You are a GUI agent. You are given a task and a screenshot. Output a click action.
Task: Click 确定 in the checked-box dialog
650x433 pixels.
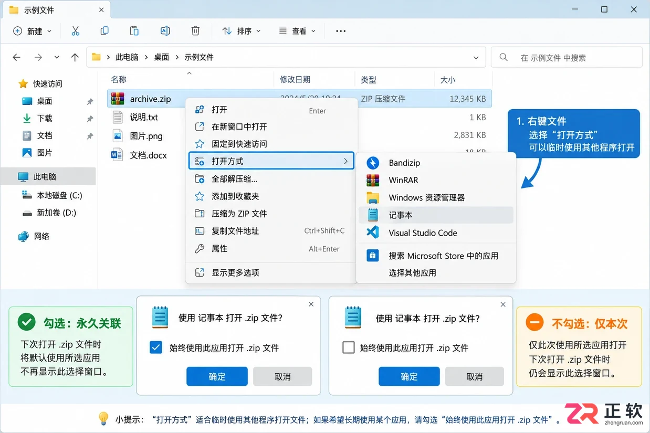click(217, 376)
